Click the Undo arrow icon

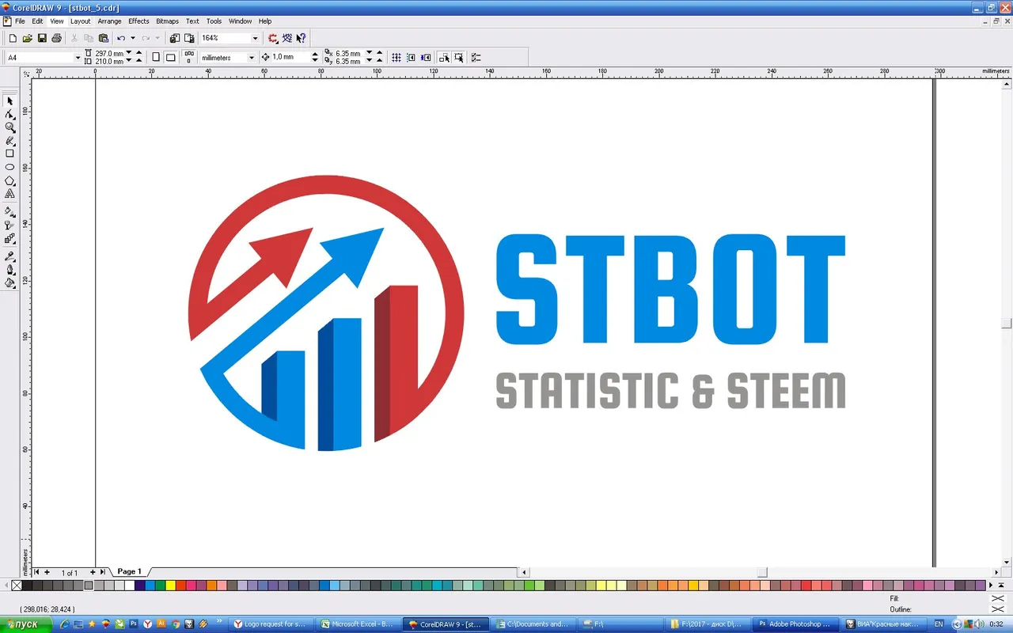point(121,38)
